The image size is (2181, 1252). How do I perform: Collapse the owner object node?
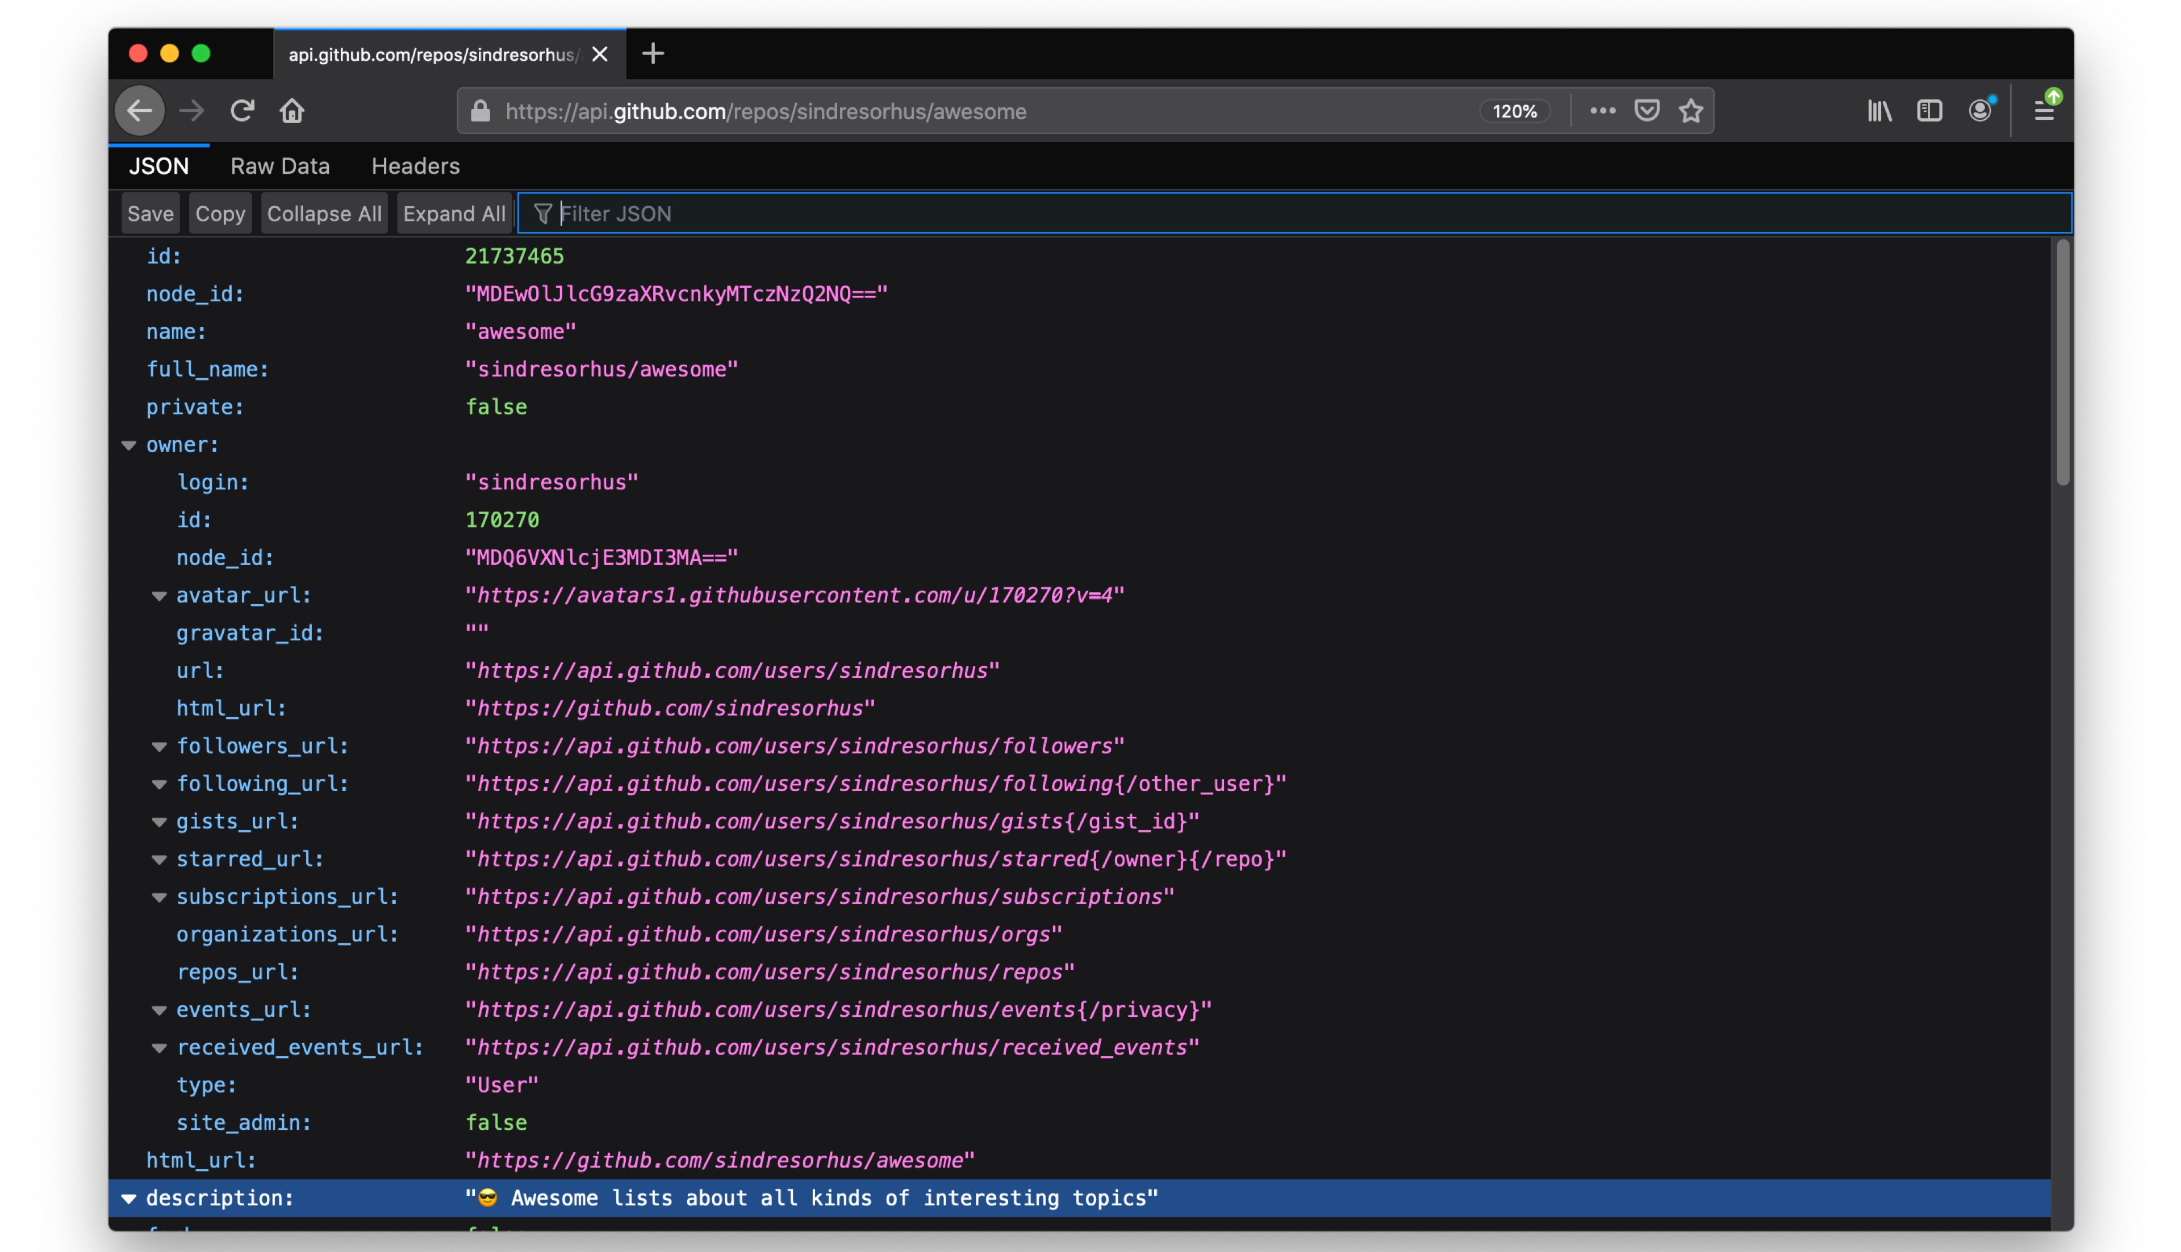pyautogui.click(x=128, y=445)
